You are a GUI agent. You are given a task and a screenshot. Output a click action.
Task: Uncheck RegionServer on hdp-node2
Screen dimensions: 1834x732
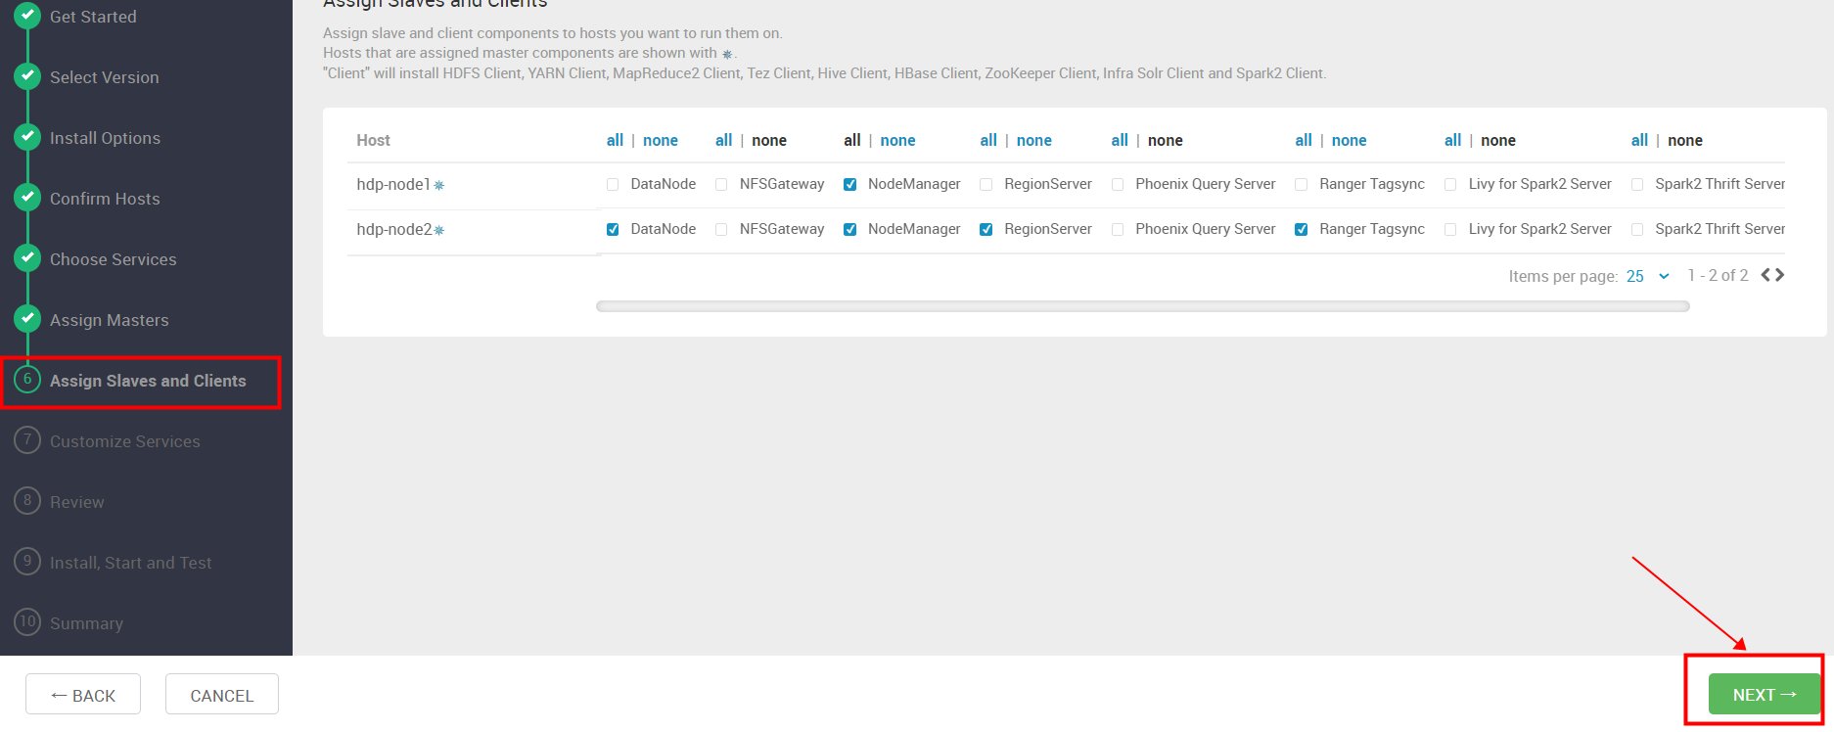(x=986, y=229)
